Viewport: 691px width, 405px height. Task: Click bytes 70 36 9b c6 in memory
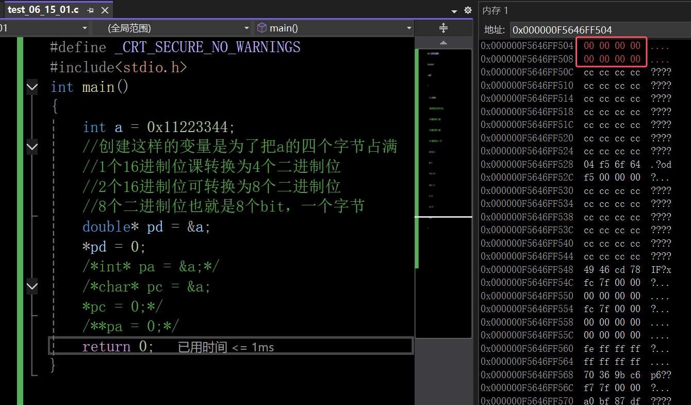612,375
